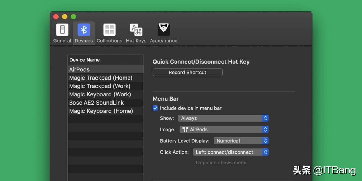This screenshot has width=362, height=181.
Task: Open the Hot Keys icon
Action: [136, 30]
